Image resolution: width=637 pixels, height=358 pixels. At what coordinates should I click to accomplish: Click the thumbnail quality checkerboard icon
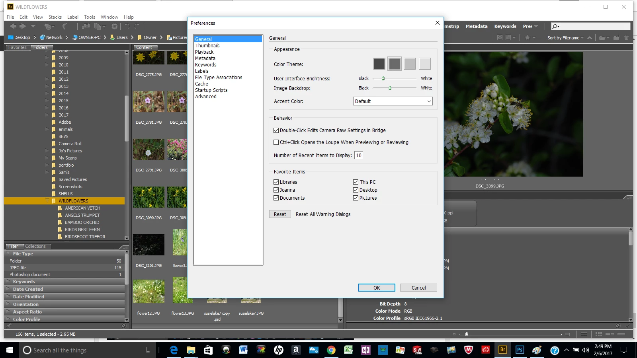click(x=500, y=37)
